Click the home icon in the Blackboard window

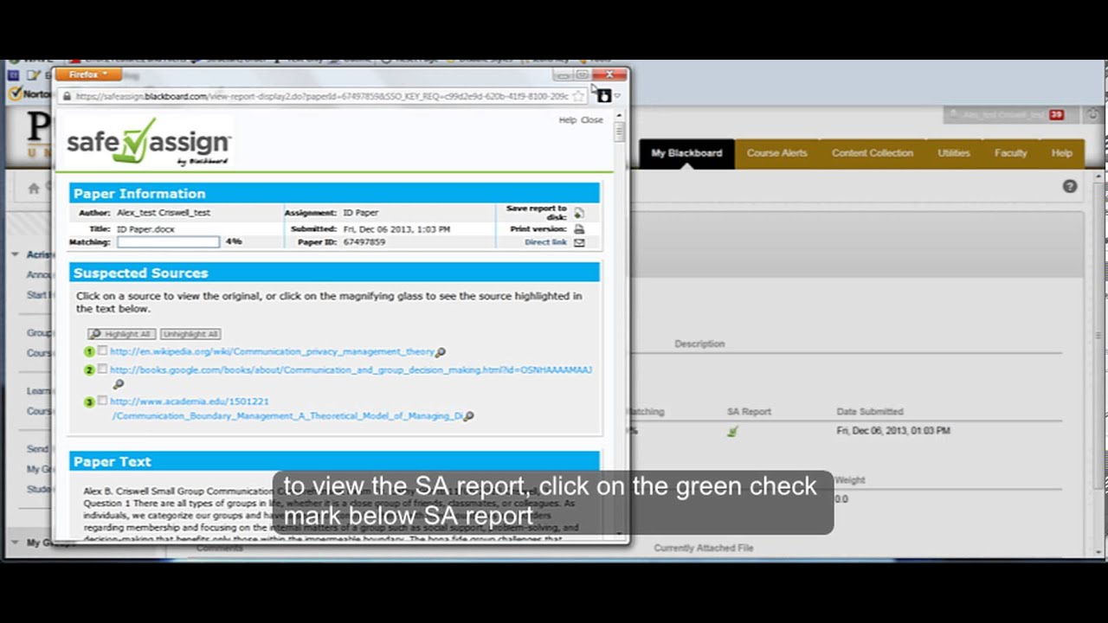pos(34,188)
